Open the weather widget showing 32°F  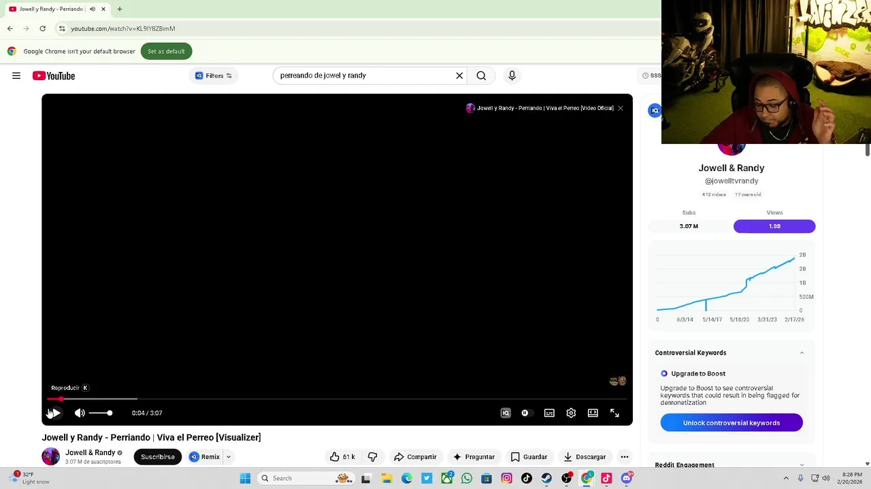click(31, 478)
